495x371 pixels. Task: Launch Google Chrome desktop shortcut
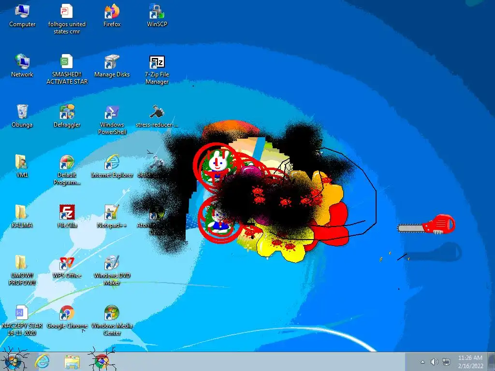pos(67,317)
